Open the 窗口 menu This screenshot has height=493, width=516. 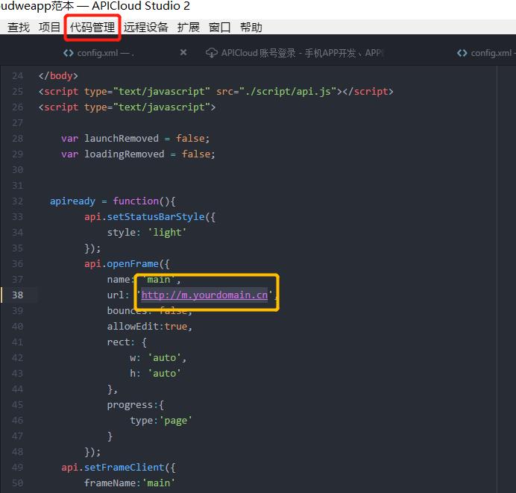219,28
